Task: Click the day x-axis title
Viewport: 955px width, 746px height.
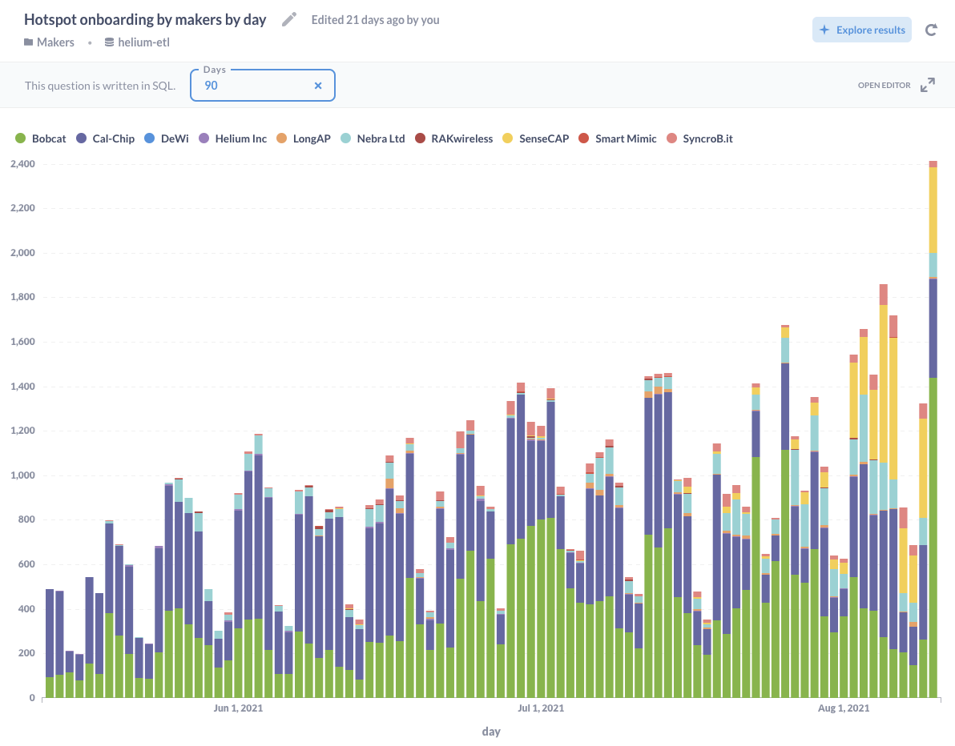Action: (491, 732)
